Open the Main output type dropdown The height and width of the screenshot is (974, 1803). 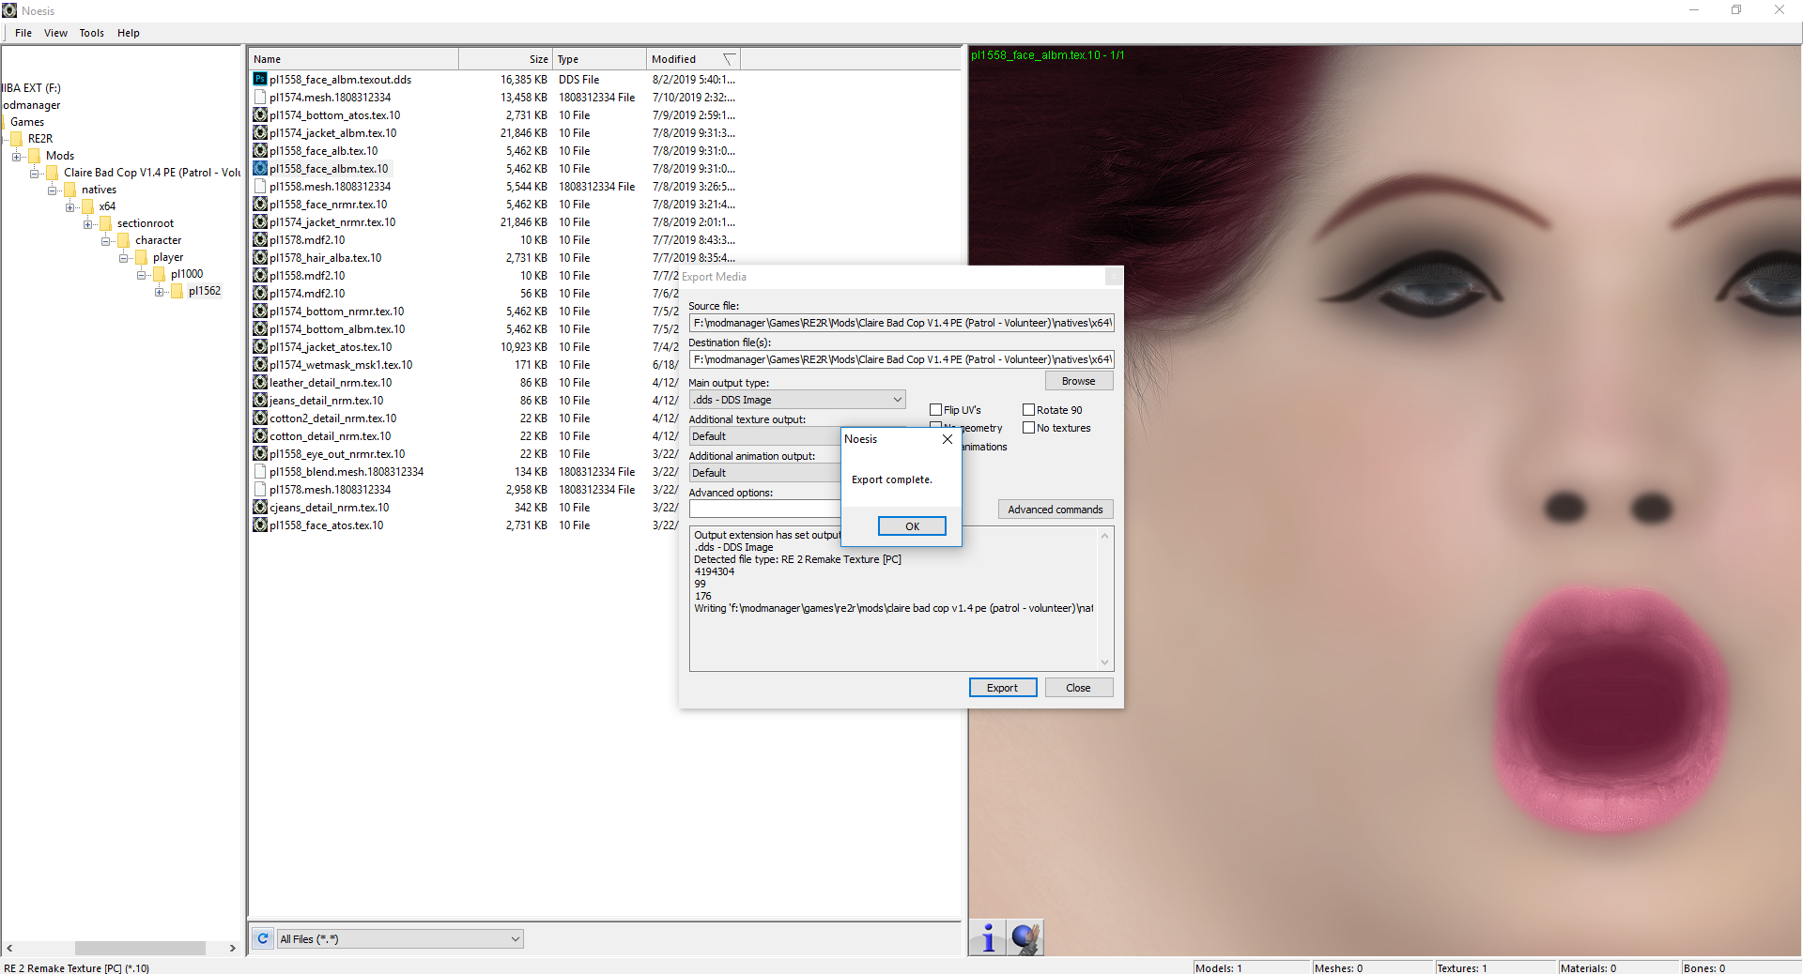click(797, 400)
